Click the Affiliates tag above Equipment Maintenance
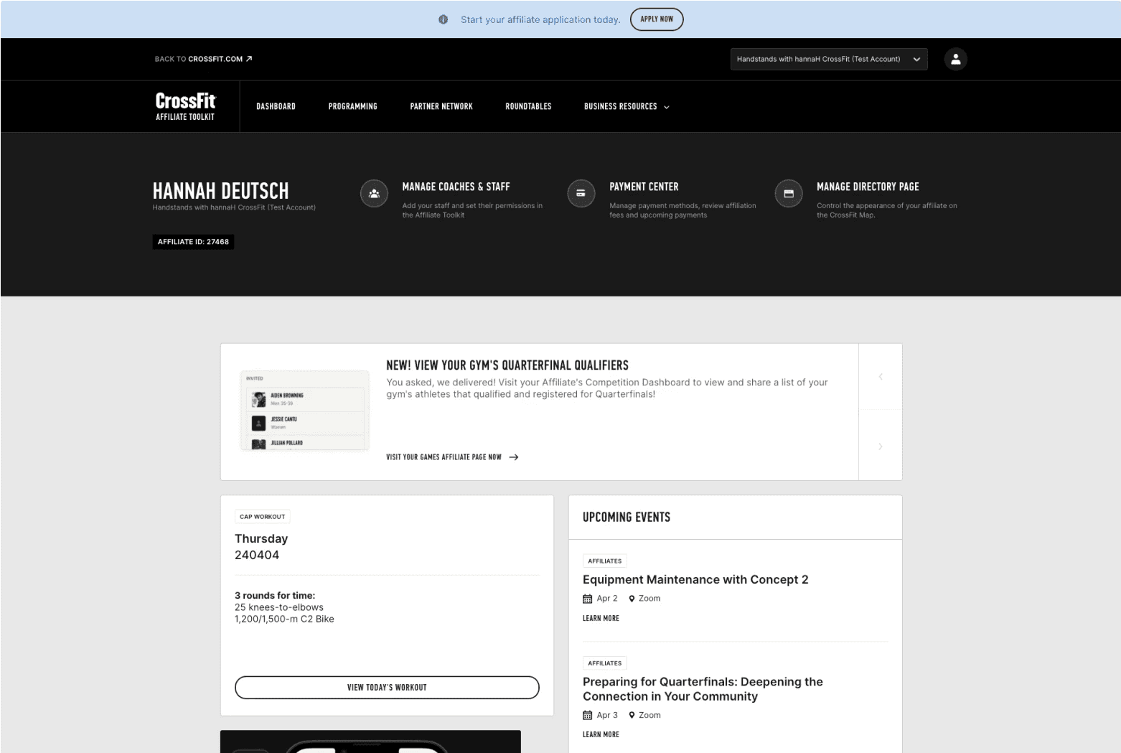Image resolution: width=1121 pixels, height=753 pixels. (x=605, y=561)
